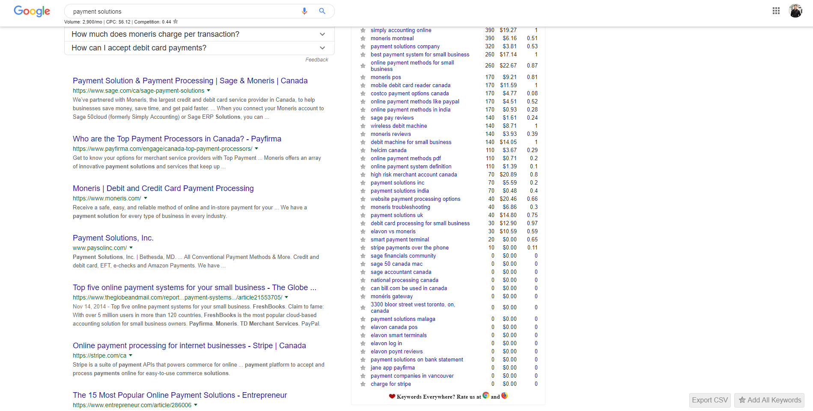Open keyword 'smart payment terminal'
The width and height of the screenshot is (813, 411).
coord(400,240)
